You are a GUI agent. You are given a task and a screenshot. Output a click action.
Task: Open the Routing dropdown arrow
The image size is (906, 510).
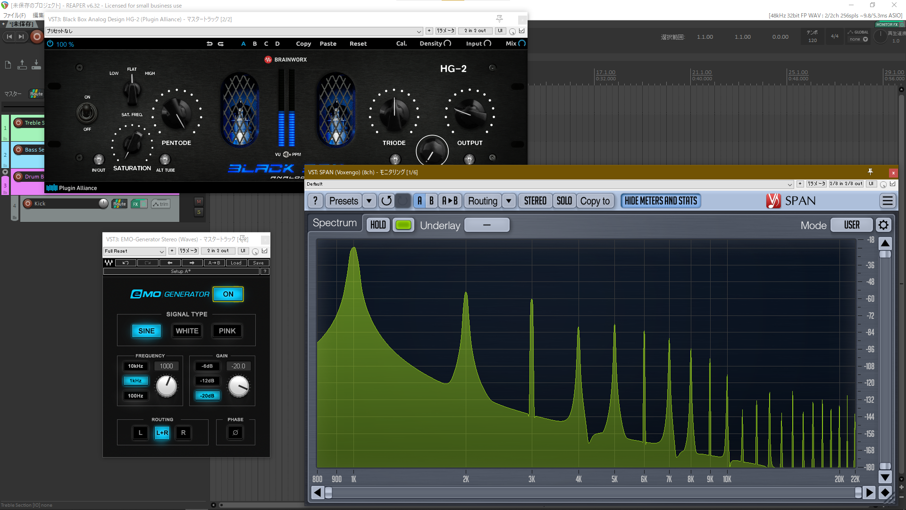[x=509, y=201]
